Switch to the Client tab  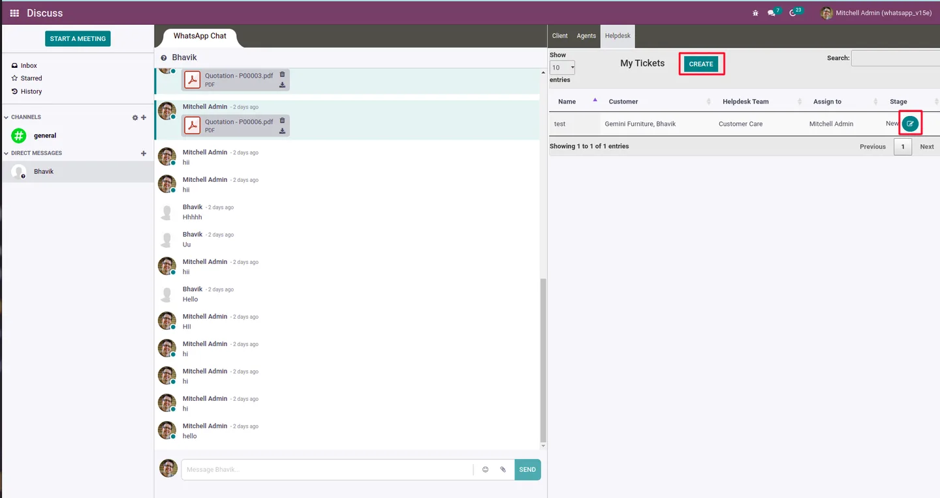[x=560, y=36]
